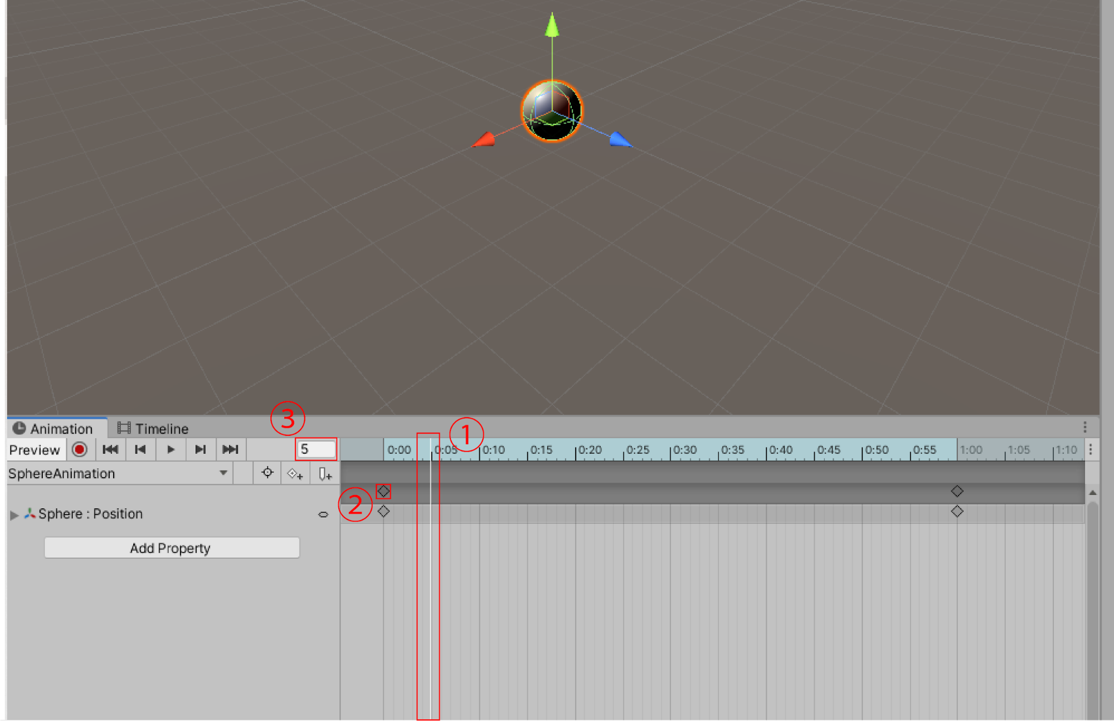Image resolution: width=1114 pixels, height=721 pixels.
Task: Toggle the Preview mode button
Action: tap(35, 449)
